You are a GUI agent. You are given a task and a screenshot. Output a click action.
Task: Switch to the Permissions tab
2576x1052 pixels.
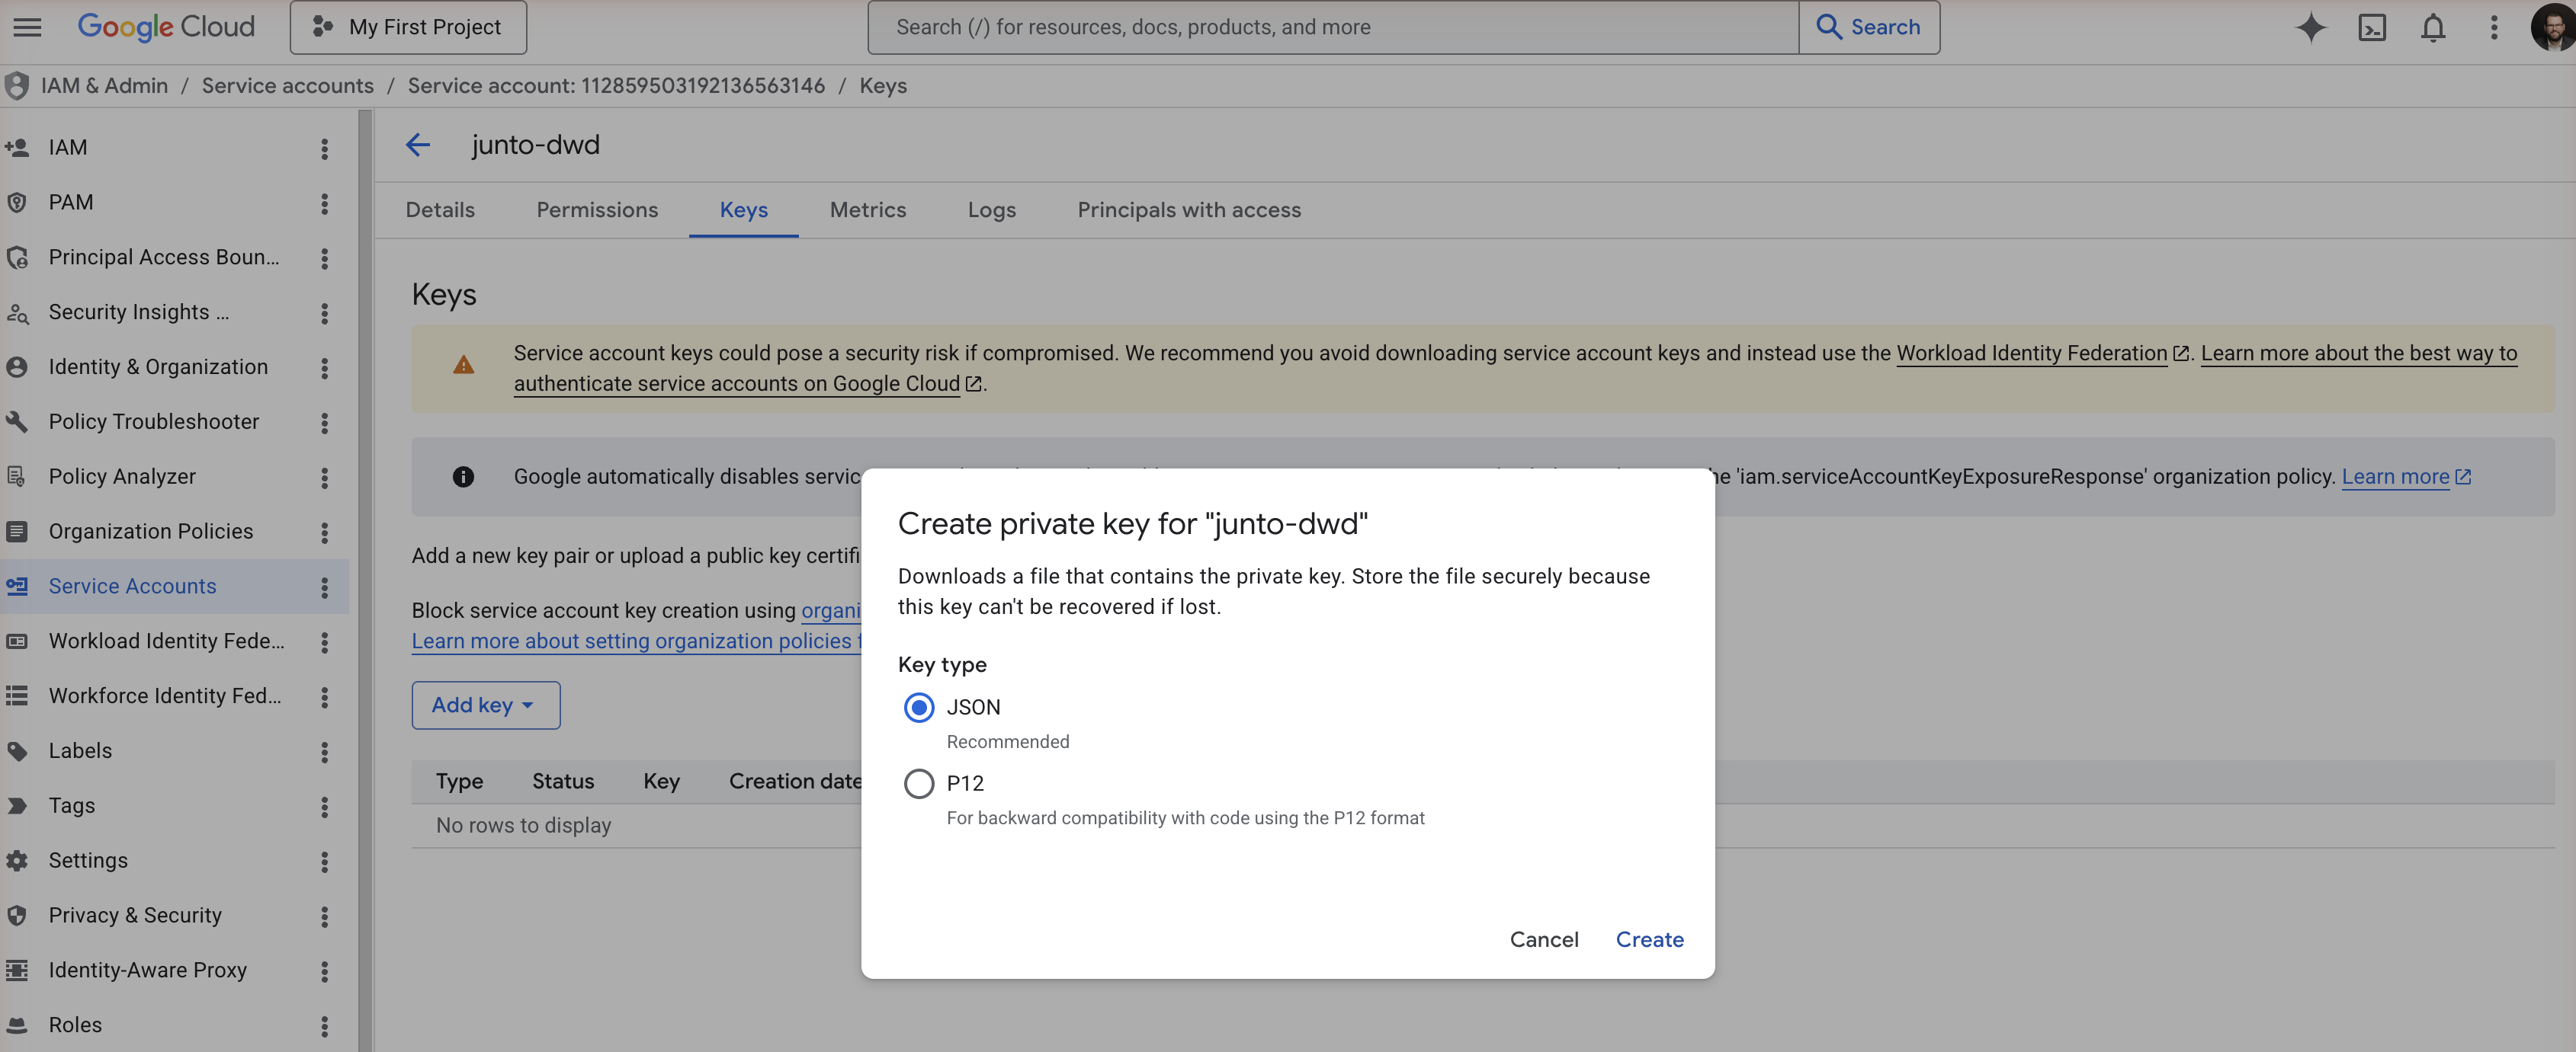point(597,209)
